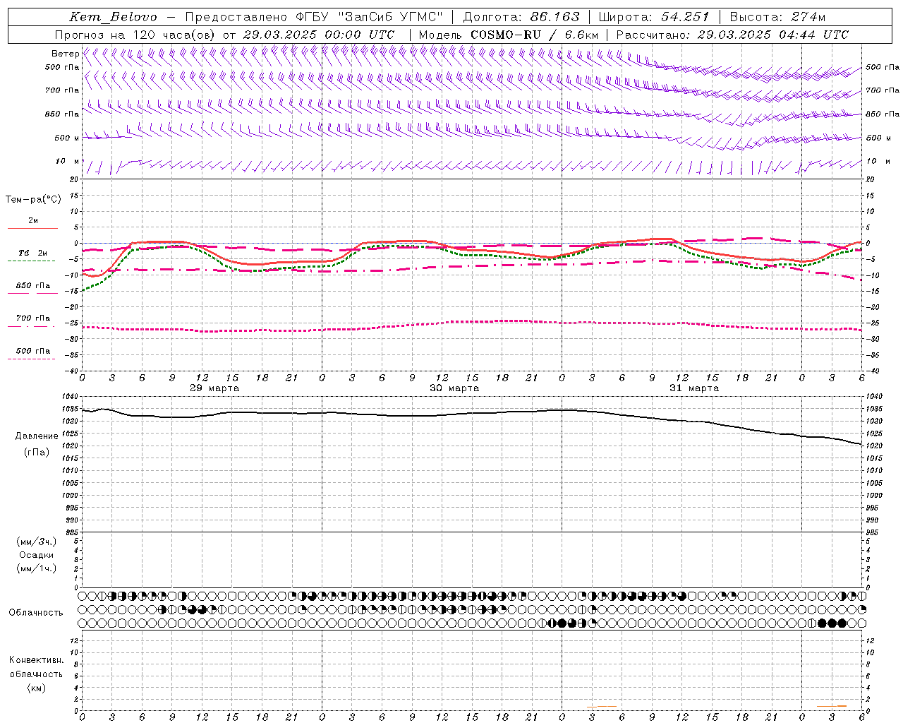Click the forecast length text Прогноз на 120 часа(ов)
The image size is (903, 723).
pyautogui.click(x=135, y=35)
